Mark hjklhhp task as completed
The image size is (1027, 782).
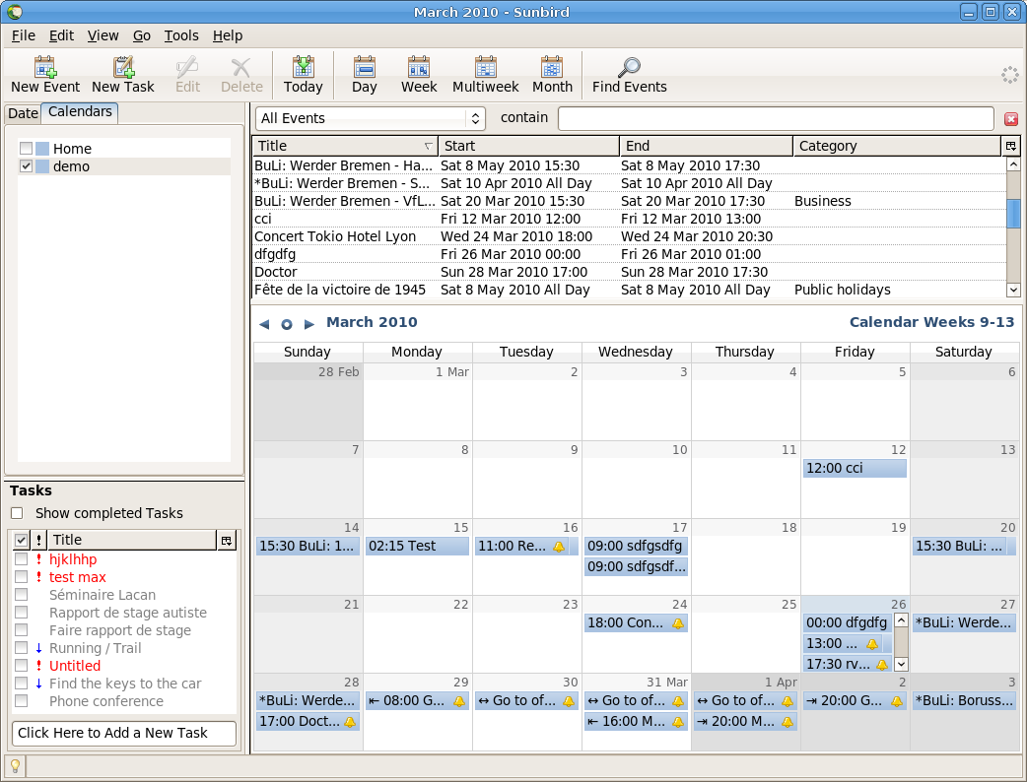pos(21,558)
